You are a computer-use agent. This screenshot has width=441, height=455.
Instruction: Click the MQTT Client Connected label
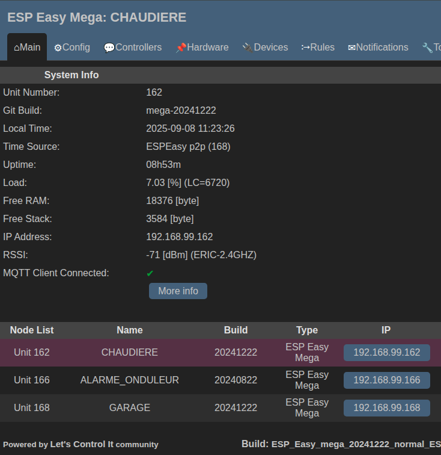(56, 273)
